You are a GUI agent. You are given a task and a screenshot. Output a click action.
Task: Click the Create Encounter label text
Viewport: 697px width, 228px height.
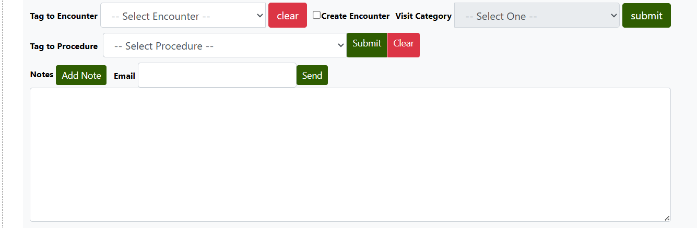pos(355,16)
